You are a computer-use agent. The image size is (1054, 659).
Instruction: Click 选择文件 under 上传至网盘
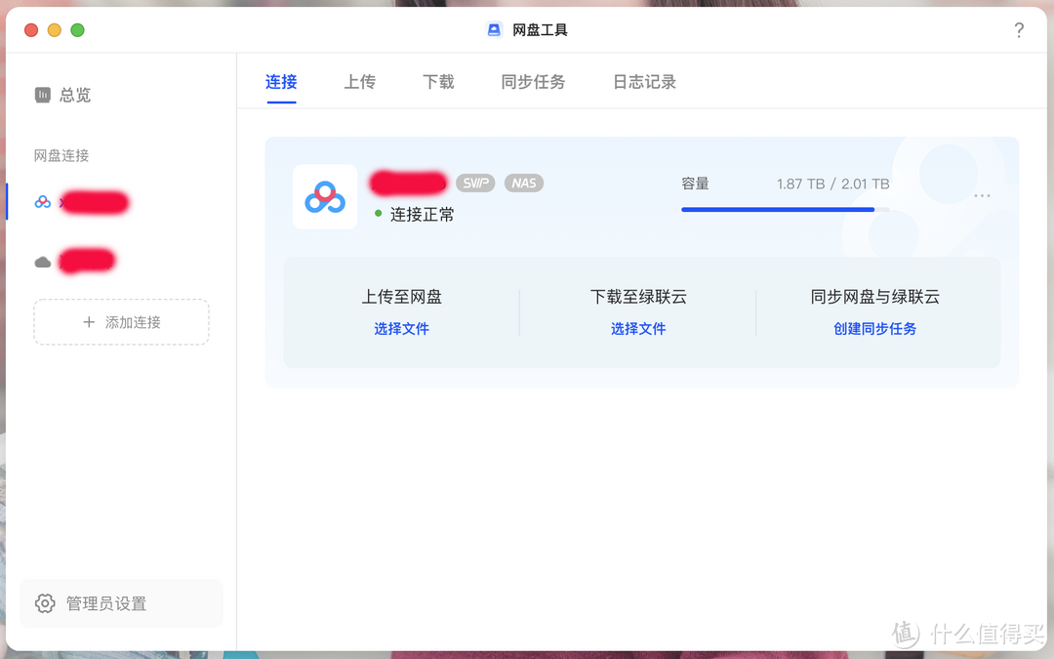pyautogui.click(x=402, y=329)
